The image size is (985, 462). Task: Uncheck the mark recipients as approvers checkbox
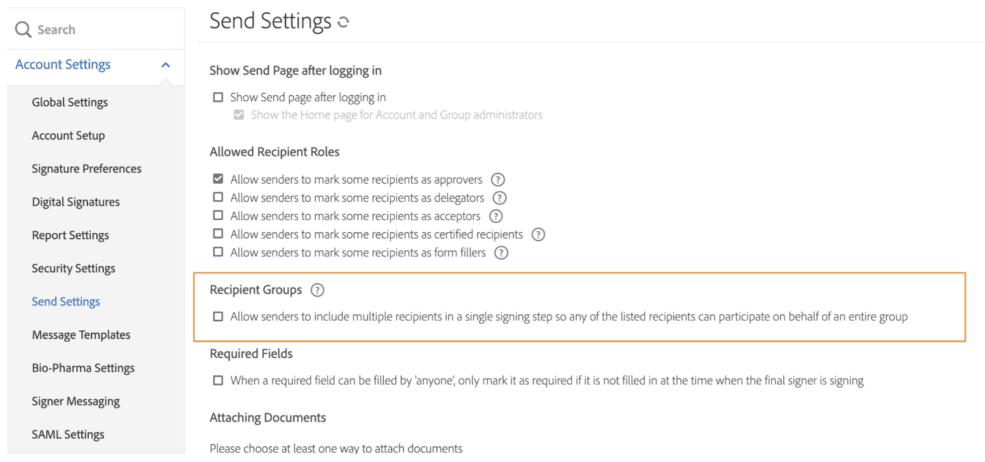tap(218, 179)
